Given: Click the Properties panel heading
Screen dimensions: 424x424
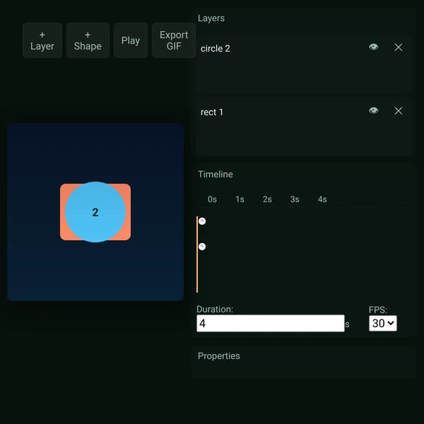Looking at the screenshot, I should point(219,356).
